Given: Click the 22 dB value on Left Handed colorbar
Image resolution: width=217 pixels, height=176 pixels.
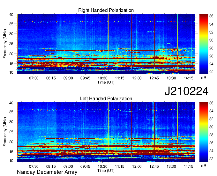Looking at the screenshot, I should point(211,159).
